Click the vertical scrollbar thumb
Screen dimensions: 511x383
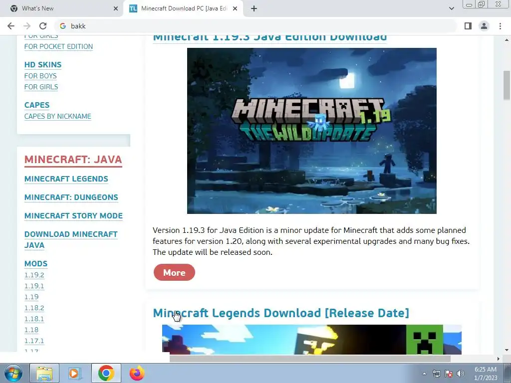(507, 85)
